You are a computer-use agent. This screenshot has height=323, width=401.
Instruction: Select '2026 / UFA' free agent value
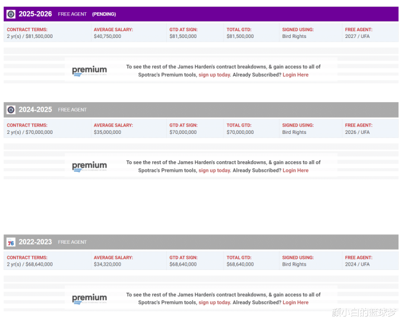[x=357, y=132]
